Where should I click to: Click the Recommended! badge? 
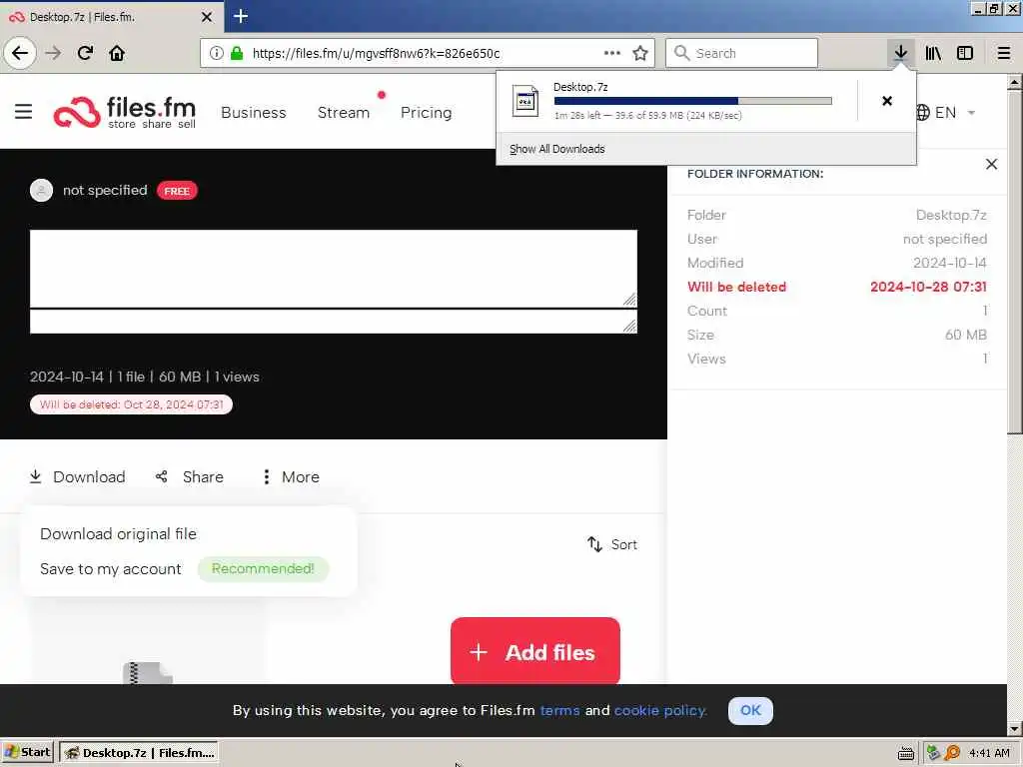(263, 568)
